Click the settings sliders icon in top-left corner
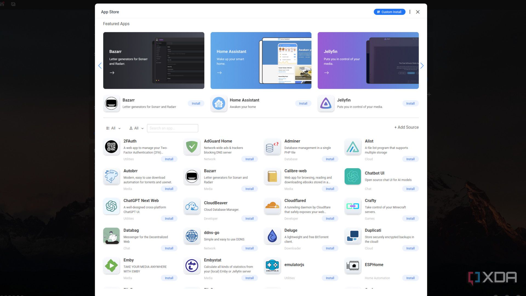Screen dimensions: 526x296 pyautogui.click(x=2, y=4)
